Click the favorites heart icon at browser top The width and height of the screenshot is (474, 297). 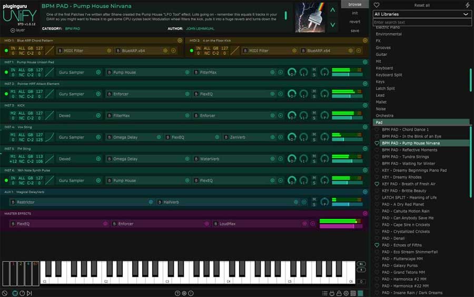coord(377,5)
